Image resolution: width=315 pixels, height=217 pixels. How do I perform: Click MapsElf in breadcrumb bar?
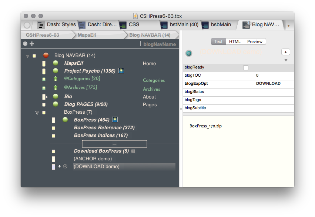click(x=87, y=35)
